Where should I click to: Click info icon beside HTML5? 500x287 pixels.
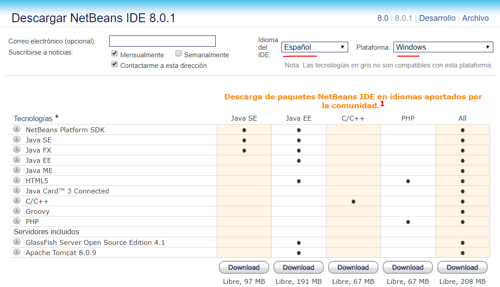pyautogui.click(x=17, y=180)
